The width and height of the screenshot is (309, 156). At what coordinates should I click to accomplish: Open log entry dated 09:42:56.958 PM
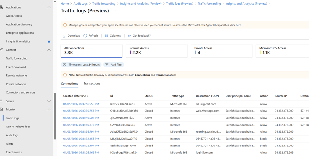[x=81, y=104]
